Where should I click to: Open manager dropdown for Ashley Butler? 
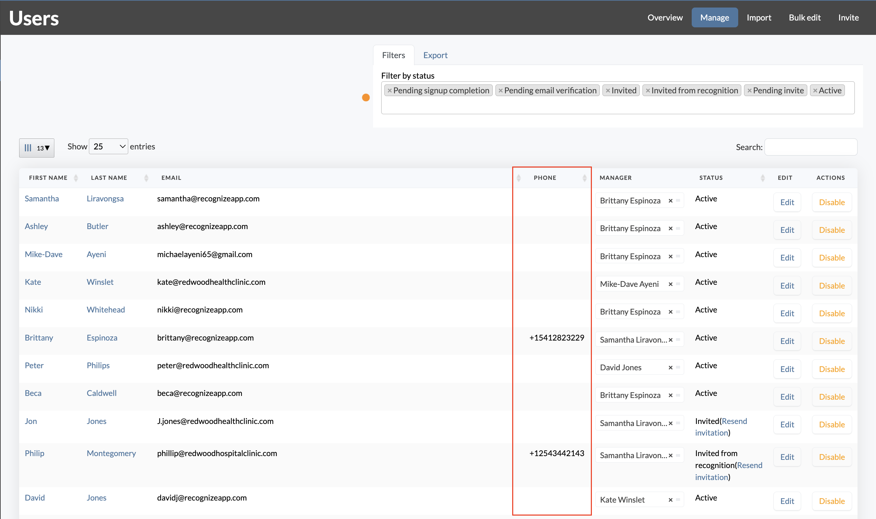coord(639,228)
